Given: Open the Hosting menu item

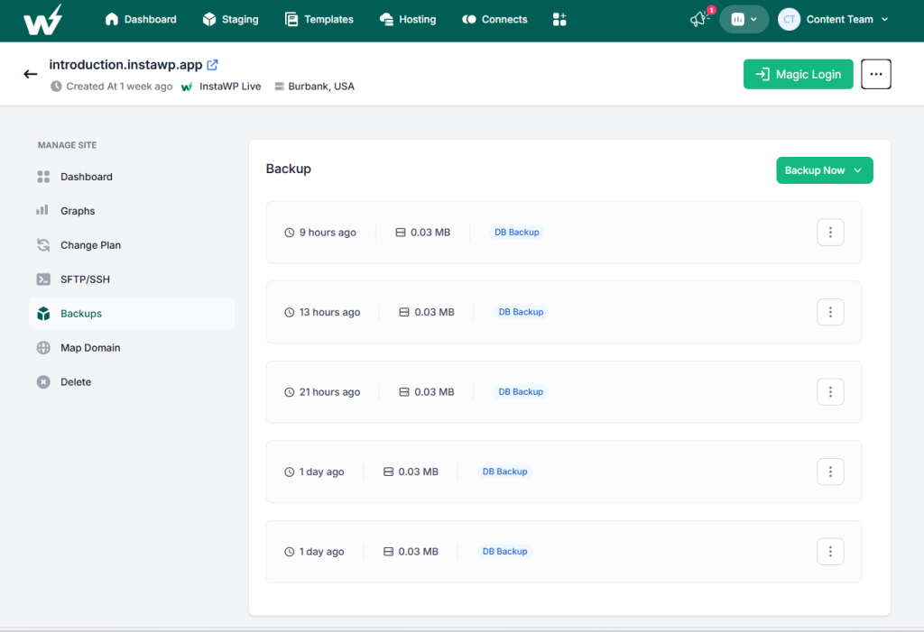Looking at the screenshot, I should pos(408,20).
